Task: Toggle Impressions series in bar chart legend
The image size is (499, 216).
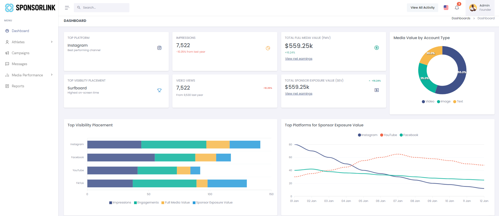Action: point(120,202)
